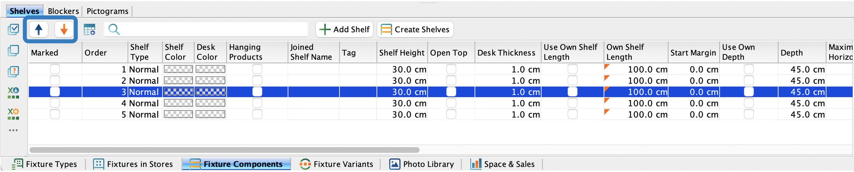
Task: Click the question mark icon in sidebar
Action: point(13,72)
